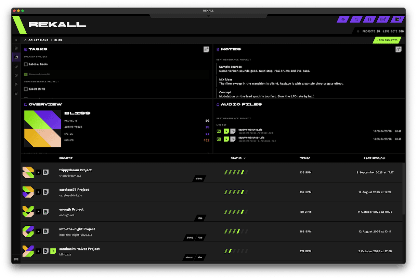This screenshot has height=279, width=417.
Task: Open the clock history icon in the sidebar
Action: coord(16,66)
